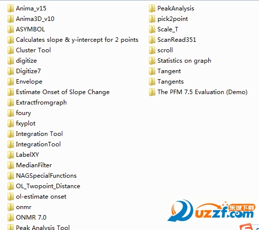Click the 'pick2point' folder name text

click(172, 19)
